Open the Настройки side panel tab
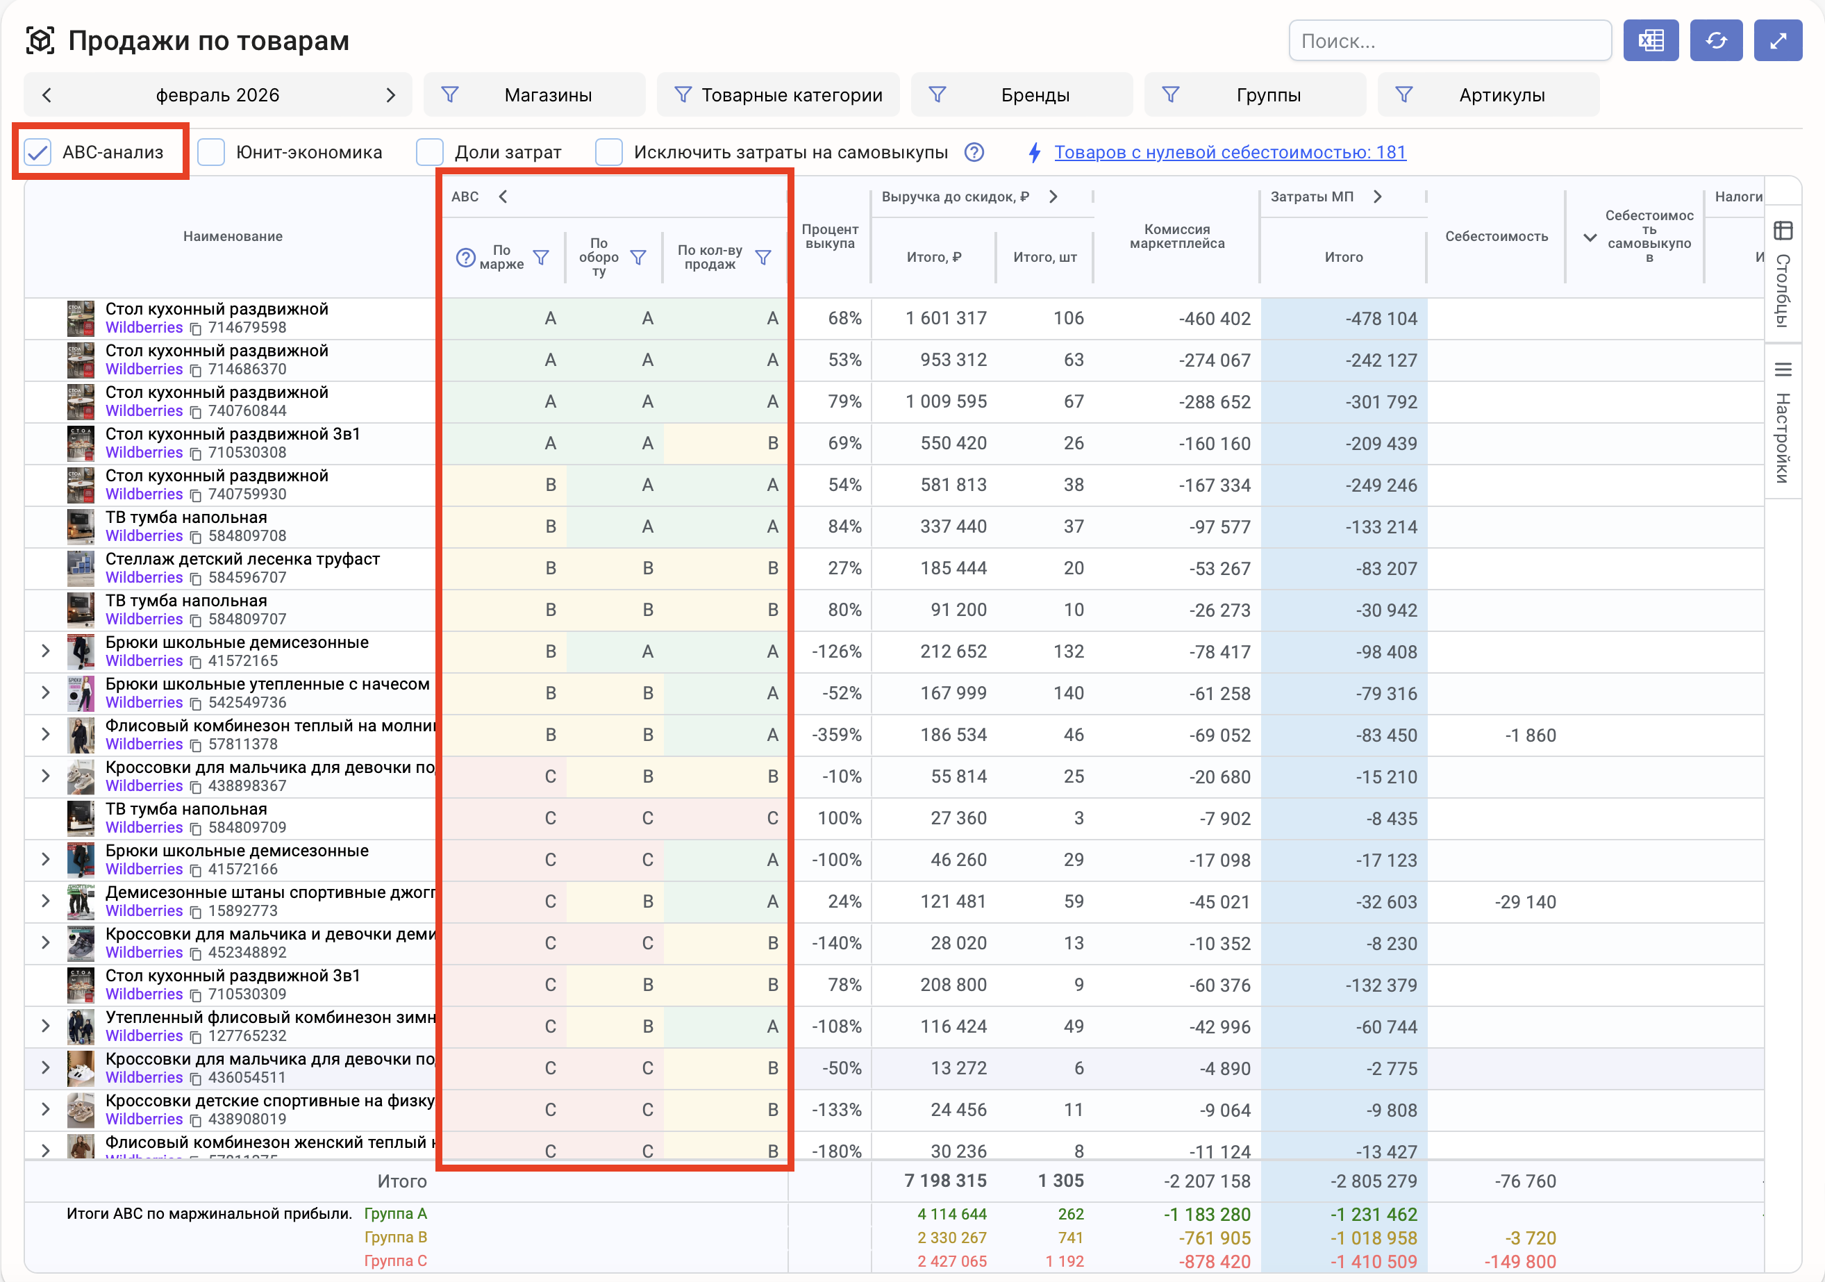1825x1282 pixels. 1783,422
